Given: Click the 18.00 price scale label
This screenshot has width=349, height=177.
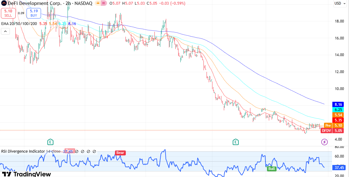Looking at the screenshot, I should coord(340,21).
